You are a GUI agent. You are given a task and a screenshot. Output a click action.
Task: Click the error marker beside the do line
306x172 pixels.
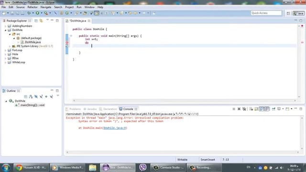pyautogui.click(x=67, y=43)
